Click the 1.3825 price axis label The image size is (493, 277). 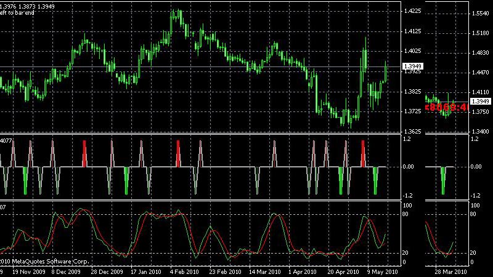[412, 92]
